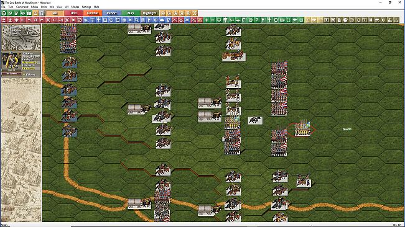Switch to the Combat toolbar tab

pos(93,13)
